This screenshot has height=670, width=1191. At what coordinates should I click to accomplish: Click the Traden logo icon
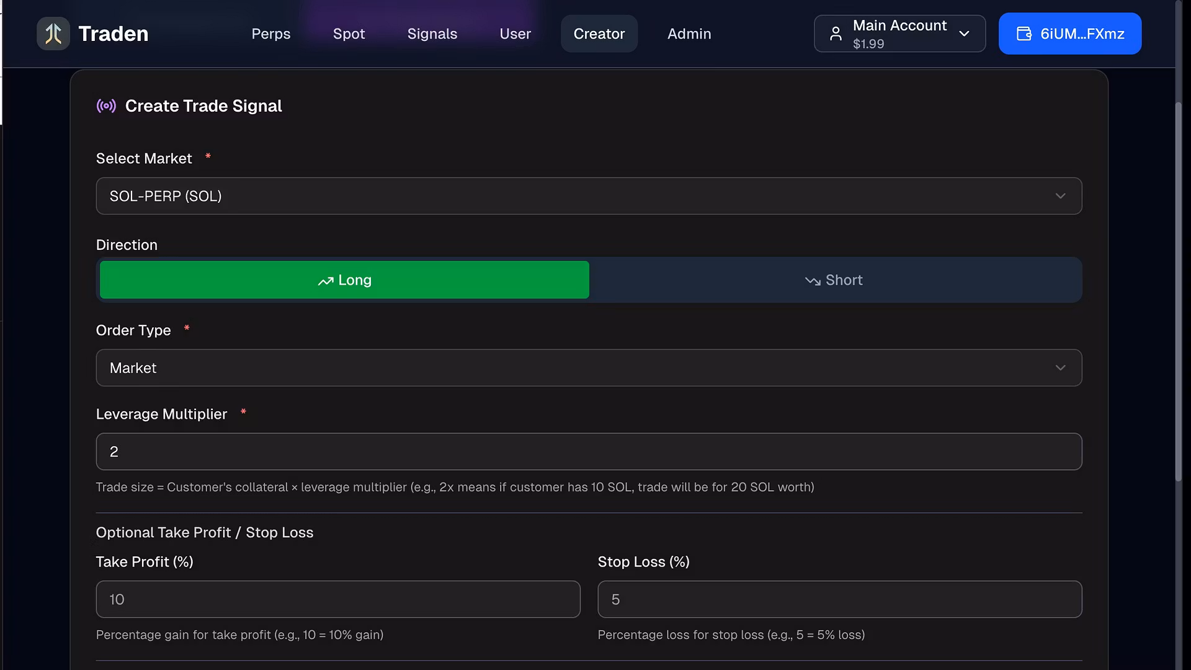[53, 33]
